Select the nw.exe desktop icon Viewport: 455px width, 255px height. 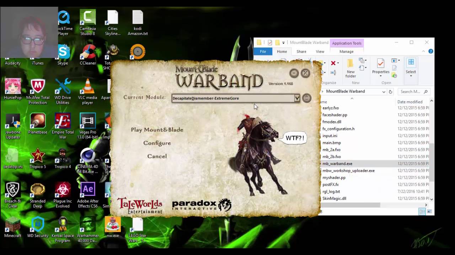click(113, 227)
